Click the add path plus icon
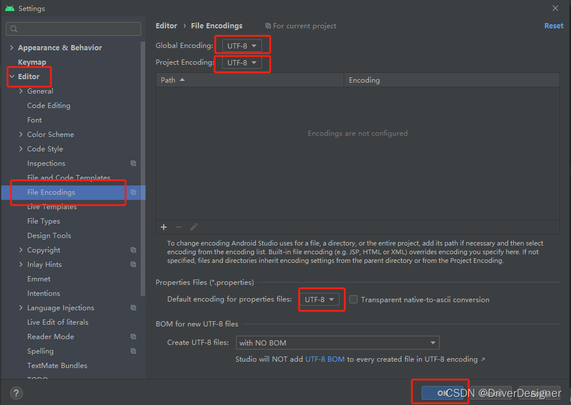 pos(164,227)
